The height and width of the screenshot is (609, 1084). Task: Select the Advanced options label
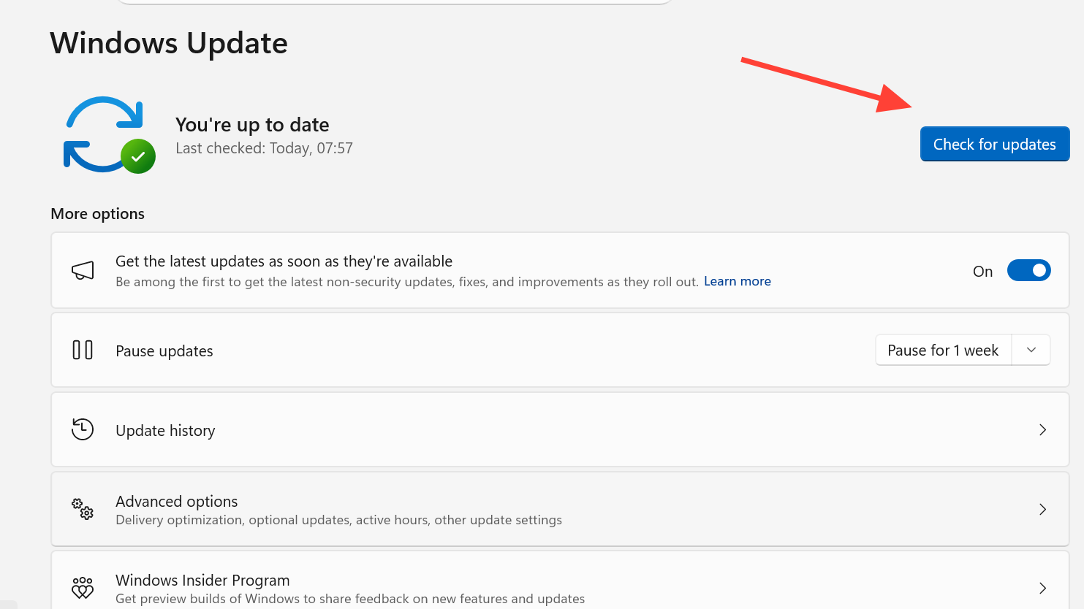[177, 501]
